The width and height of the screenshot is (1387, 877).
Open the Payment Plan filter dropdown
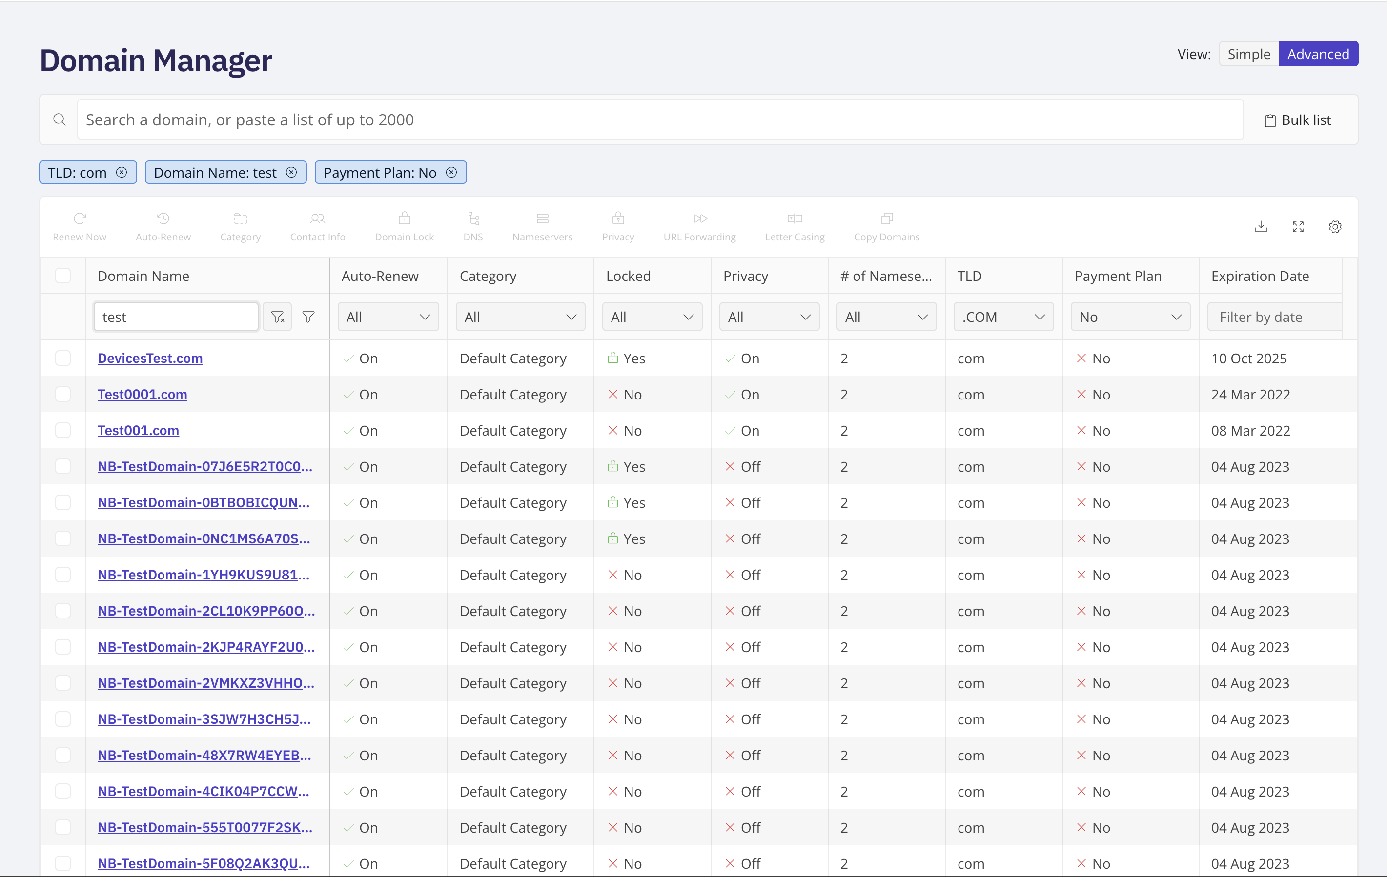point(1130,317)
